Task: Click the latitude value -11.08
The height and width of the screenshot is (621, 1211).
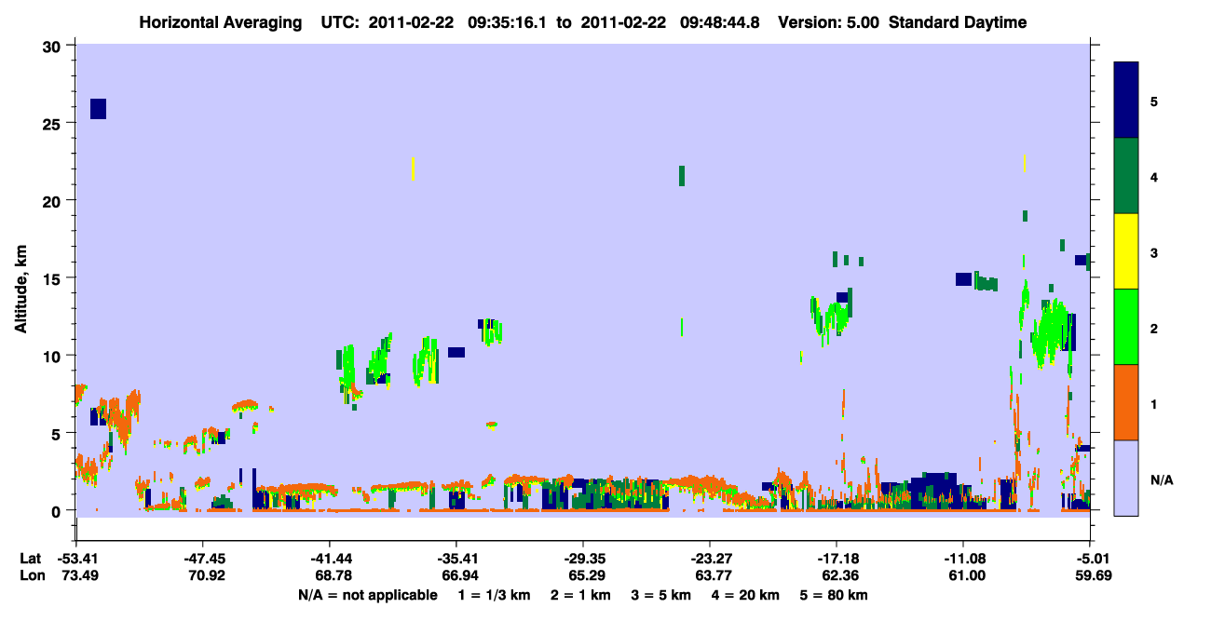Action: pos(962,559)
